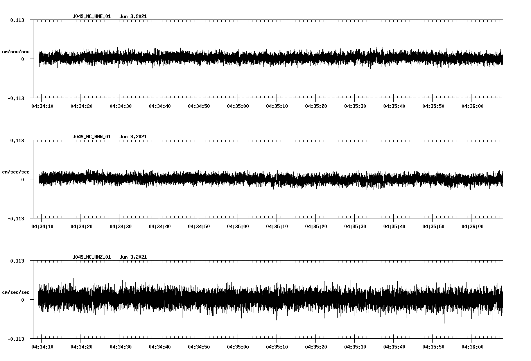Click the 04:34:20 time label on HNZ plot
The height and width of the screenshot is (361, 531).
tap(81, 347)
